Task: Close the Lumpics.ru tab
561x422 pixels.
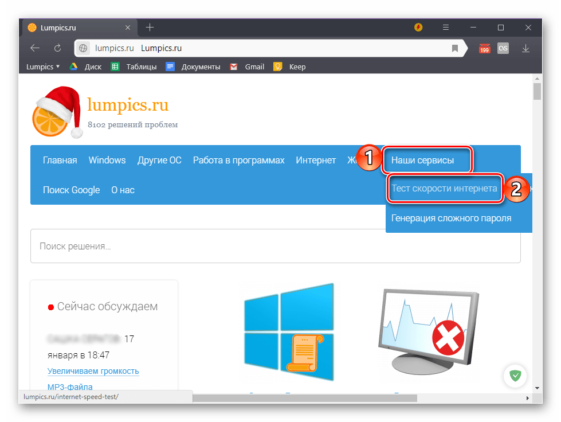Action: point(128,28)
